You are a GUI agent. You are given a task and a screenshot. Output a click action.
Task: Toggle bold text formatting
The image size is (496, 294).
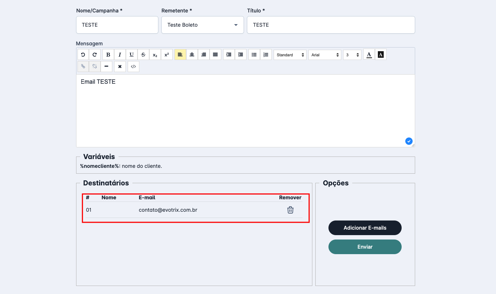pos(108,55)
